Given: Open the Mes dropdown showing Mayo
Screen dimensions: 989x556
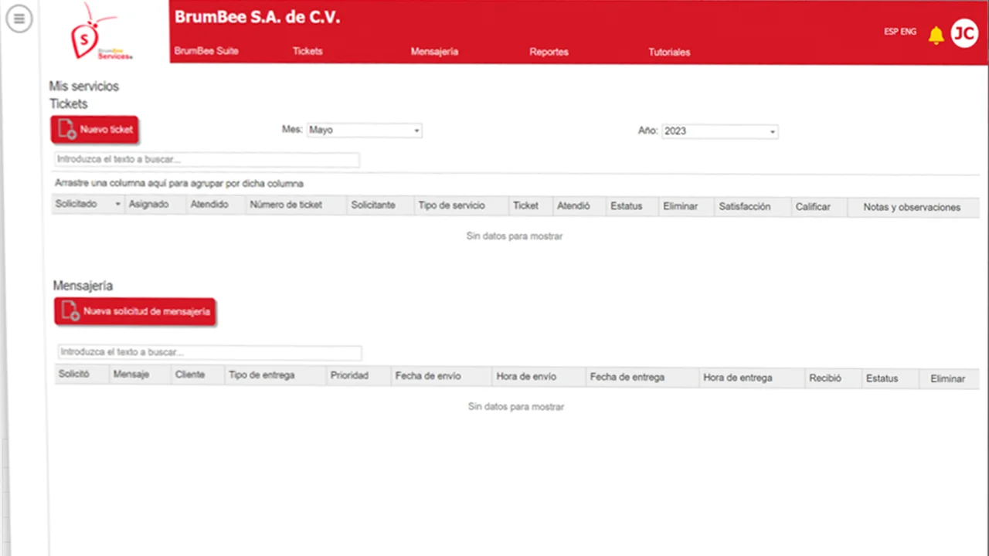Looking at the screenshot, I should (364, 131).
